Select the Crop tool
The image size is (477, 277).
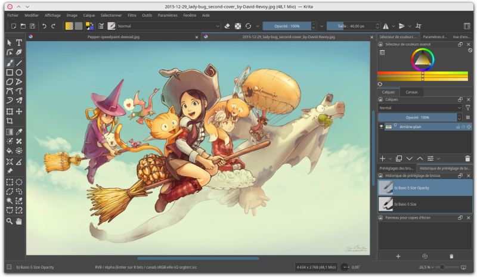[x=10, y=121]
